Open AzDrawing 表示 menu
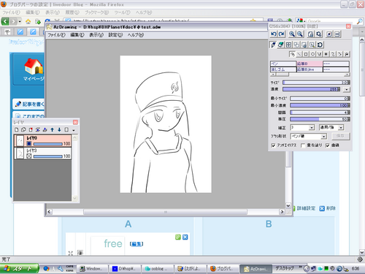 pyautogui.click(x=96, y=35)
